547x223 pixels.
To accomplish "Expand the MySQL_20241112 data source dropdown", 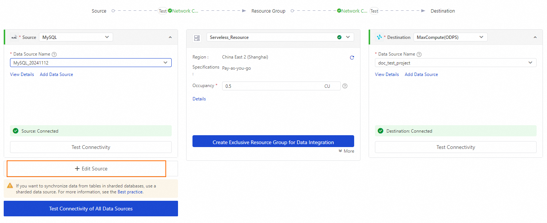I will [90, 63].
